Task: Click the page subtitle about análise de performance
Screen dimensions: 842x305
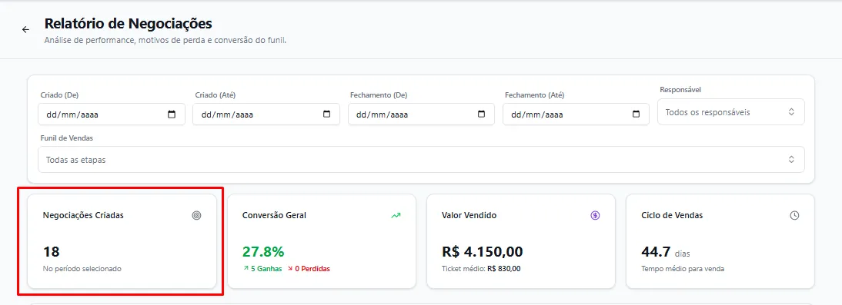Action: tap(165, 40)
